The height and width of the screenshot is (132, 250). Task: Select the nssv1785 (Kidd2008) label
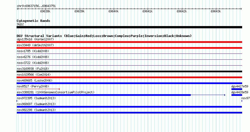tap(33, 51)
